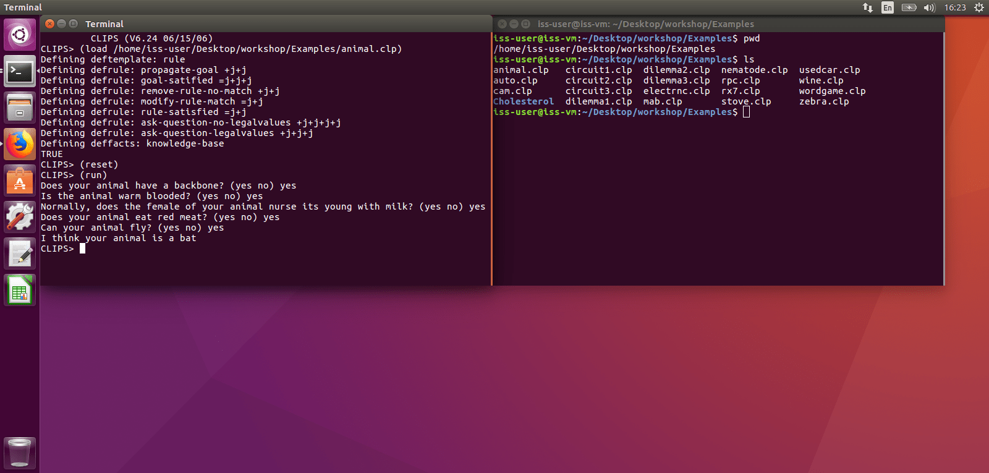Click dilemma3.clp file name
989x473 pixels.
(677, 80)
